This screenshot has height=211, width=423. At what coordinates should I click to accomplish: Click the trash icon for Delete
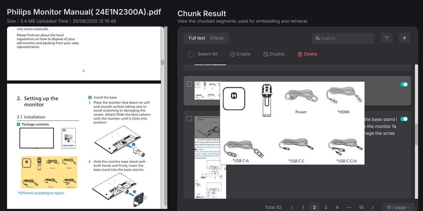tap(300, 54)
